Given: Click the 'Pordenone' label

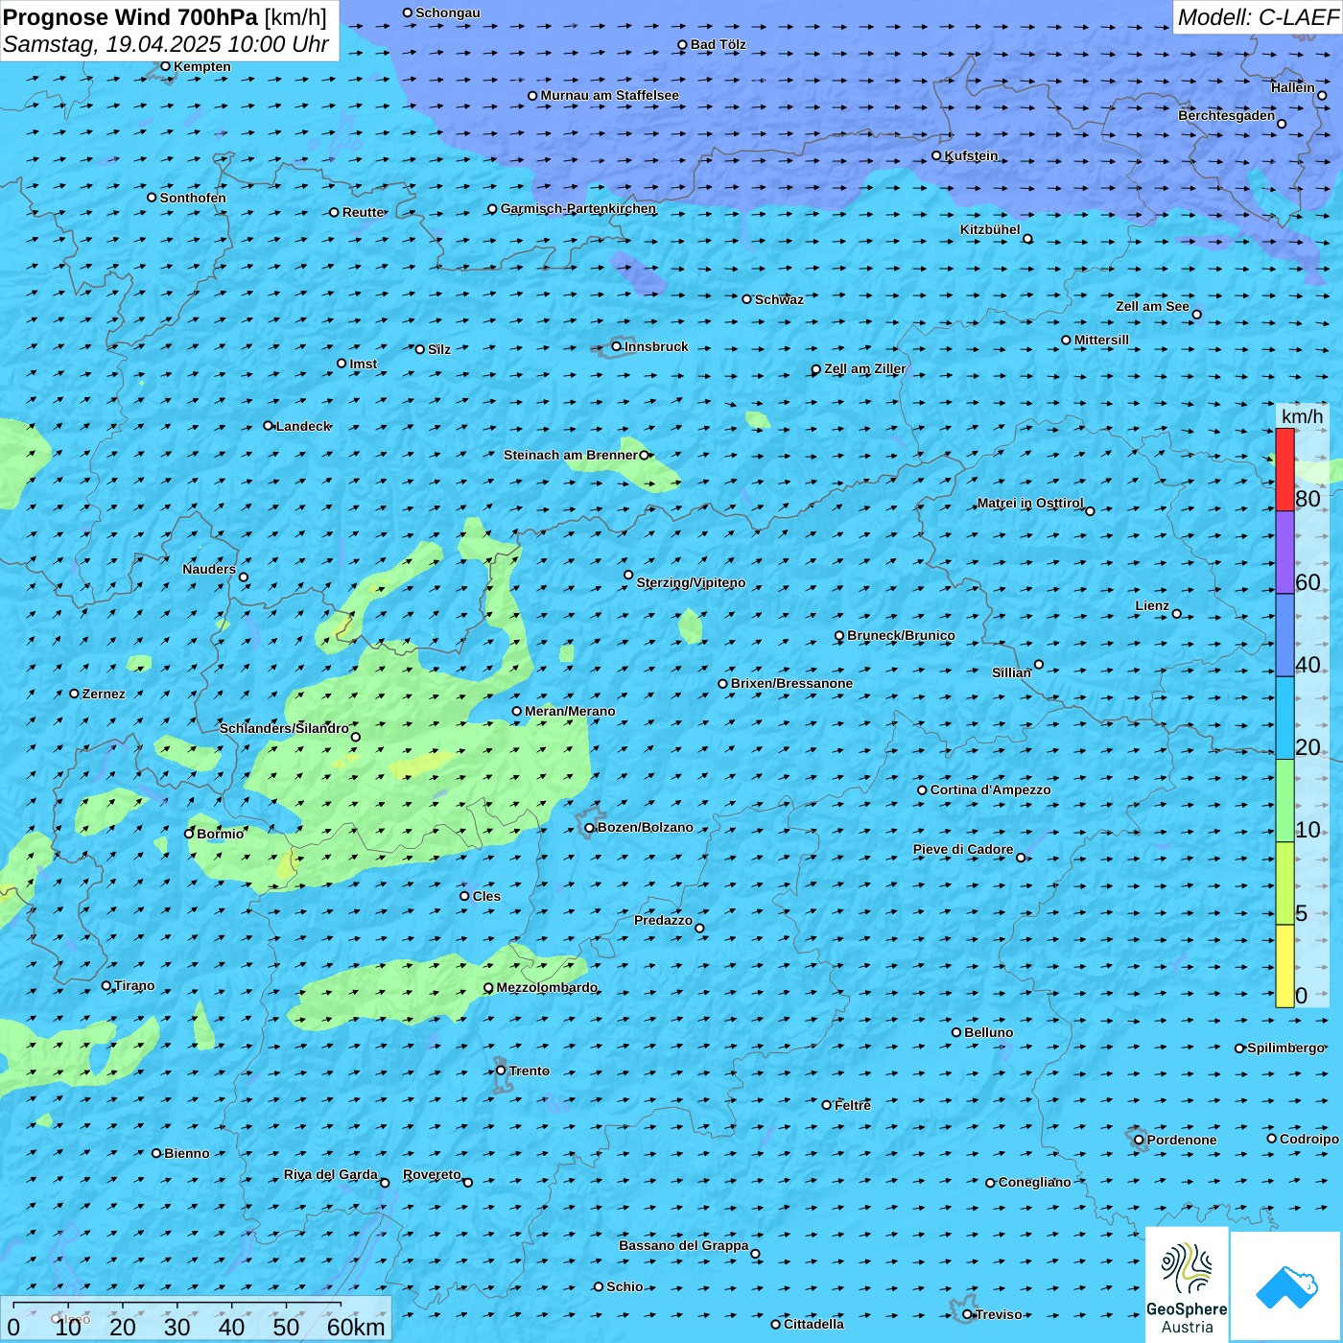Looking at the screenshot, I should click(1182, 1140).
